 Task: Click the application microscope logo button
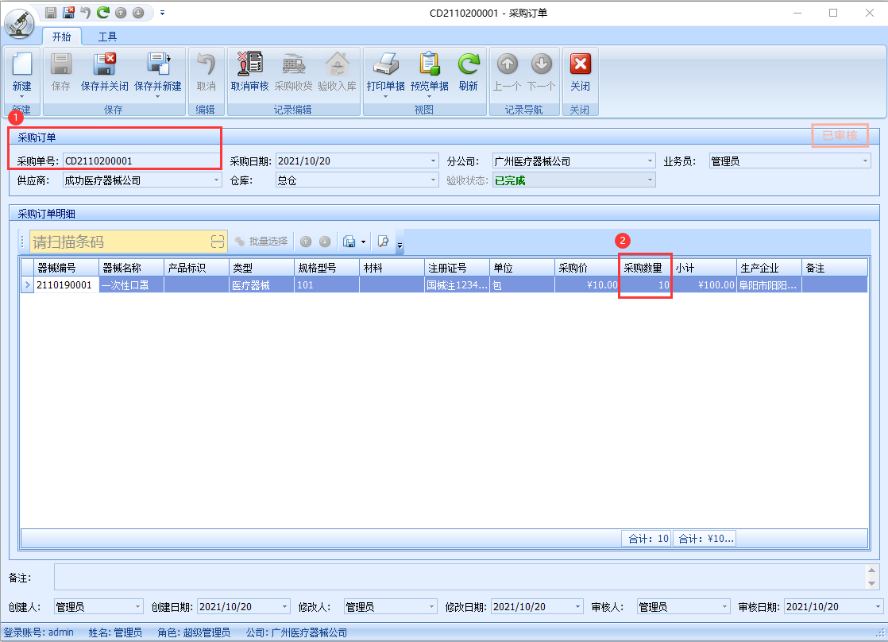19,23
